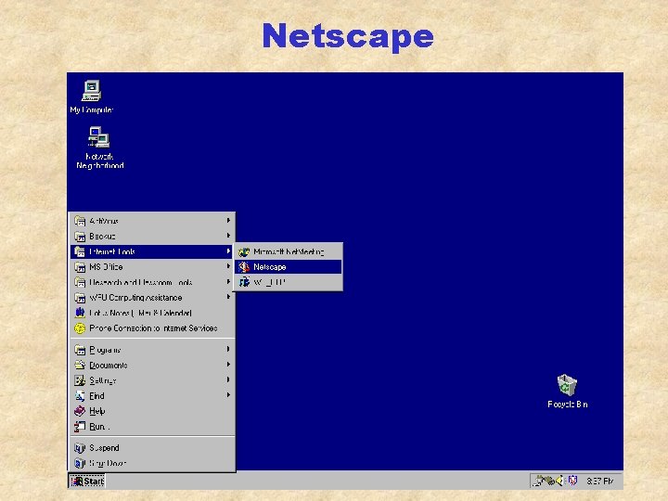The width and height of the screenshot is (668, 501).
Task: Expand the Settings submenu arrow
Action: (228, 379)
